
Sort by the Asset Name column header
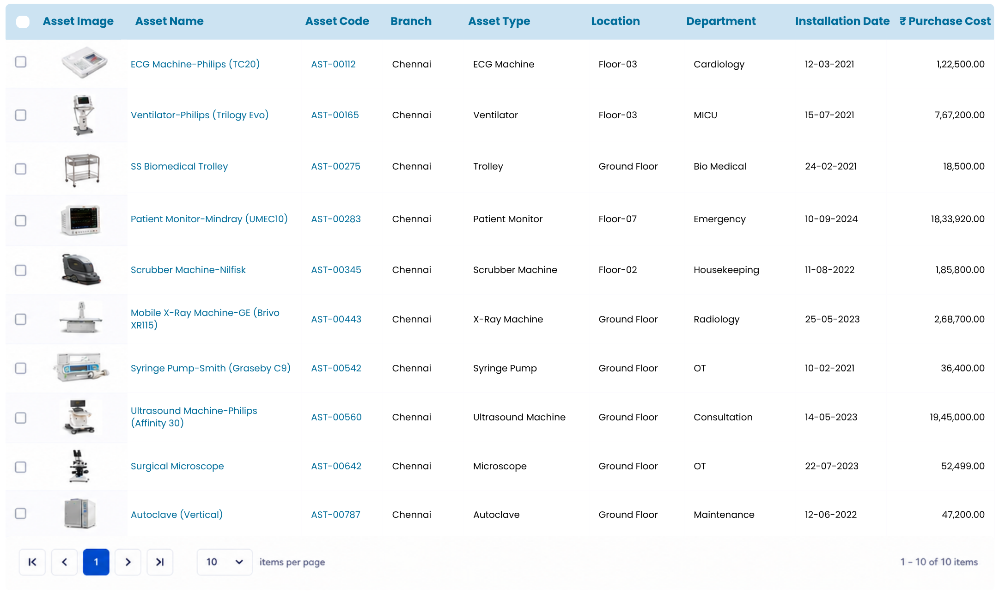[169, 21]
